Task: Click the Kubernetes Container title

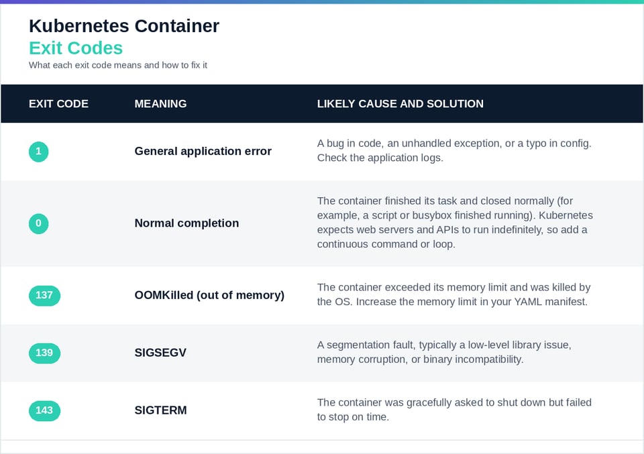Action: (124, 26)
